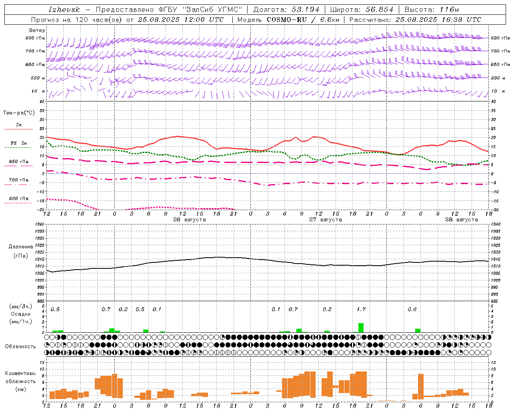Click the 700 гПа temperature legend label
Image resolution: width=512 pixels, height=409 pixels.
click(18, 180)
